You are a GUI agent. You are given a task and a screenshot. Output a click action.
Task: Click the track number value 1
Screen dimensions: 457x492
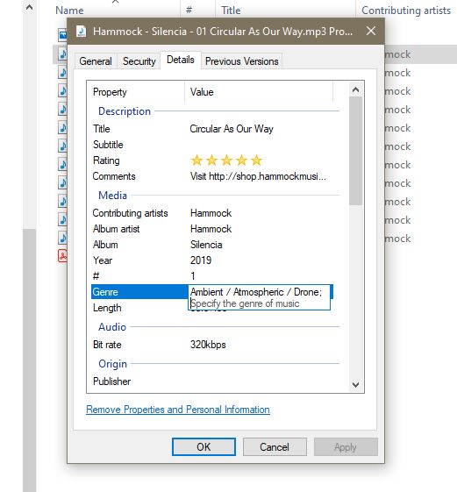tap(193, 276)
